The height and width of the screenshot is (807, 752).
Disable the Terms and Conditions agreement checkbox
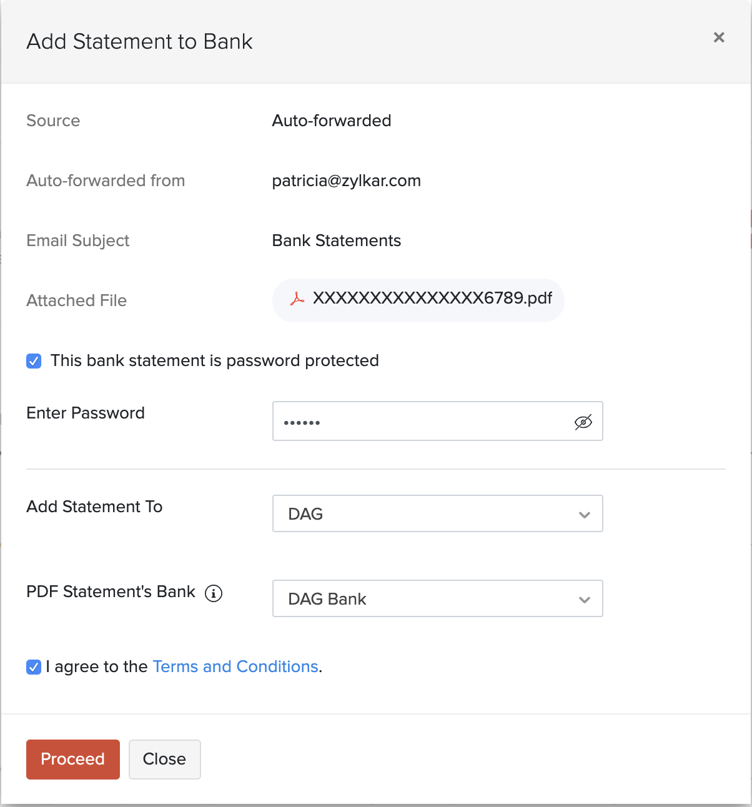[x=33, y=667]
